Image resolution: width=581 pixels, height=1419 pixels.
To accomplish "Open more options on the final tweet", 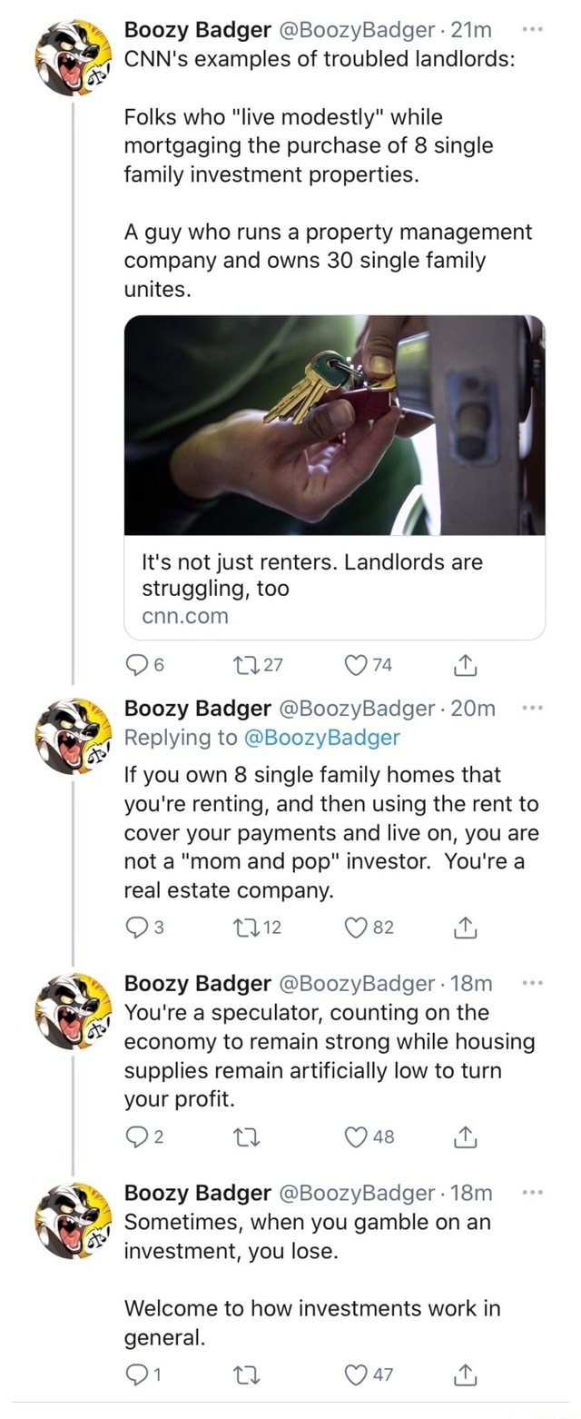I will pyautogui.click(x=531, y=1194).
